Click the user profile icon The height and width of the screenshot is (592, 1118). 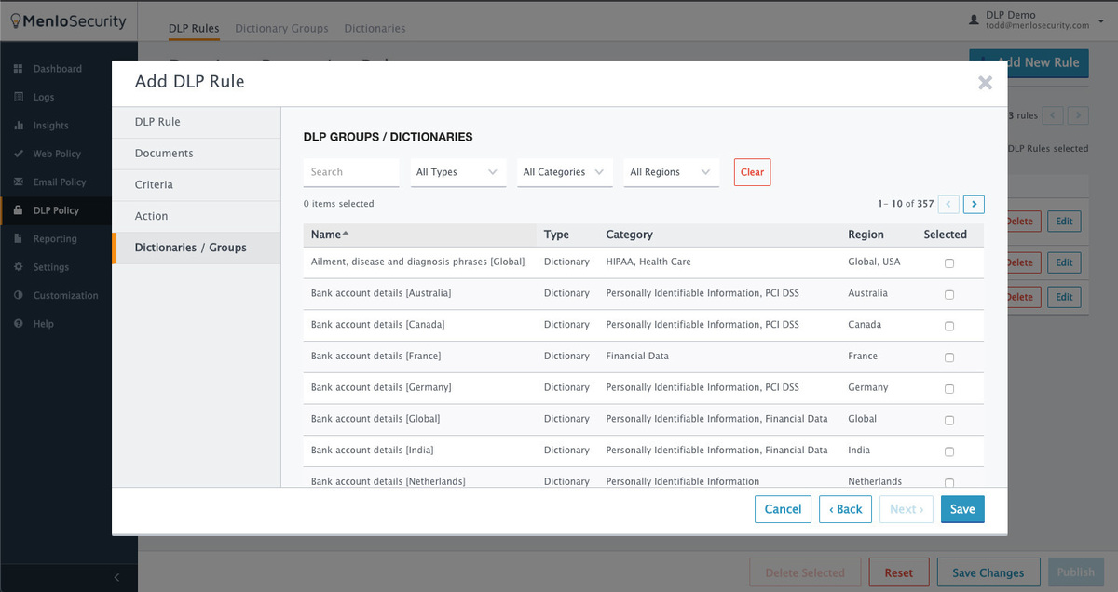[975, 19]
